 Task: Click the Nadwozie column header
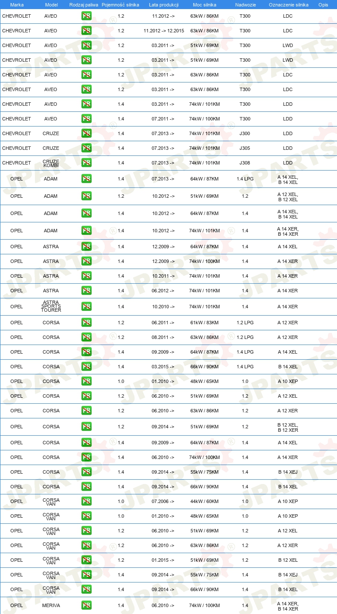point(245,4)
